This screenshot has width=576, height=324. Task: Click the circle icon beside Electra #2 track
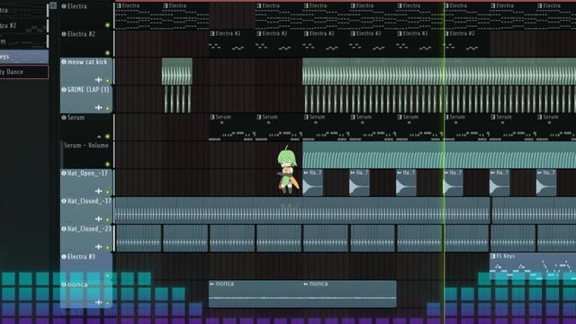pyautogui.click(x=64, y=34)
